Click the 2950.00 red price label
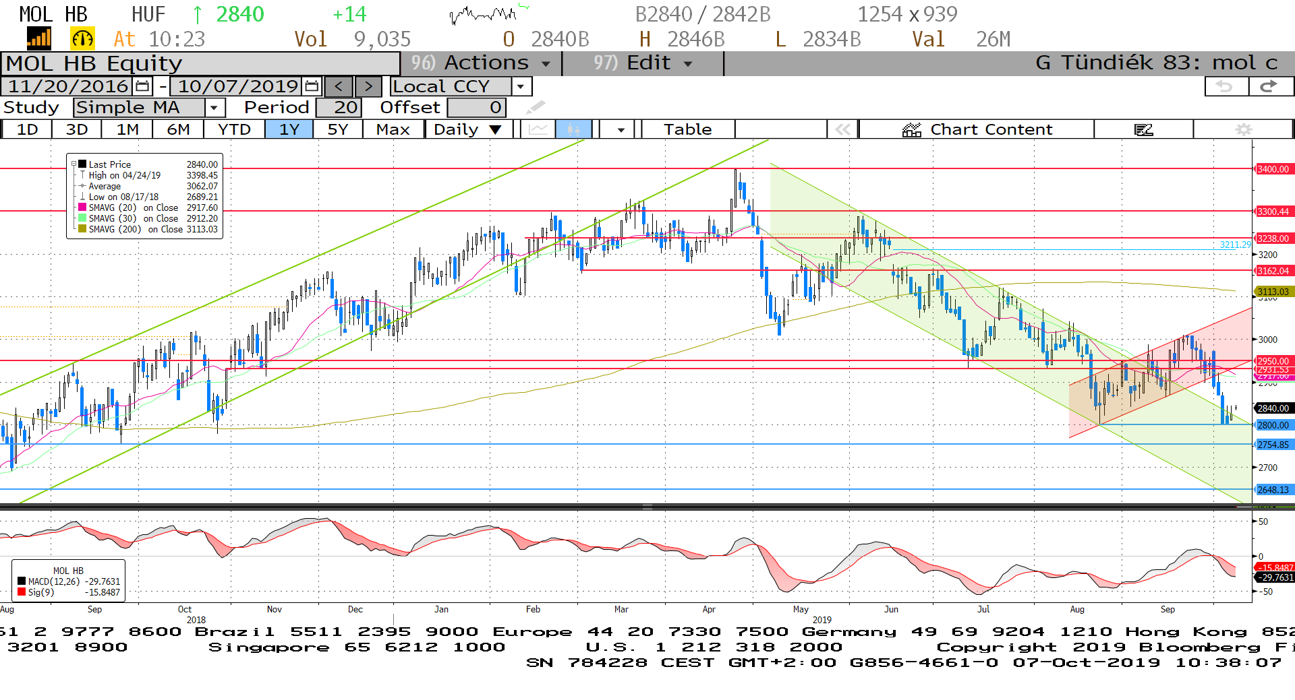Viewport: 1295px width, 700px height. (1273, 361)
